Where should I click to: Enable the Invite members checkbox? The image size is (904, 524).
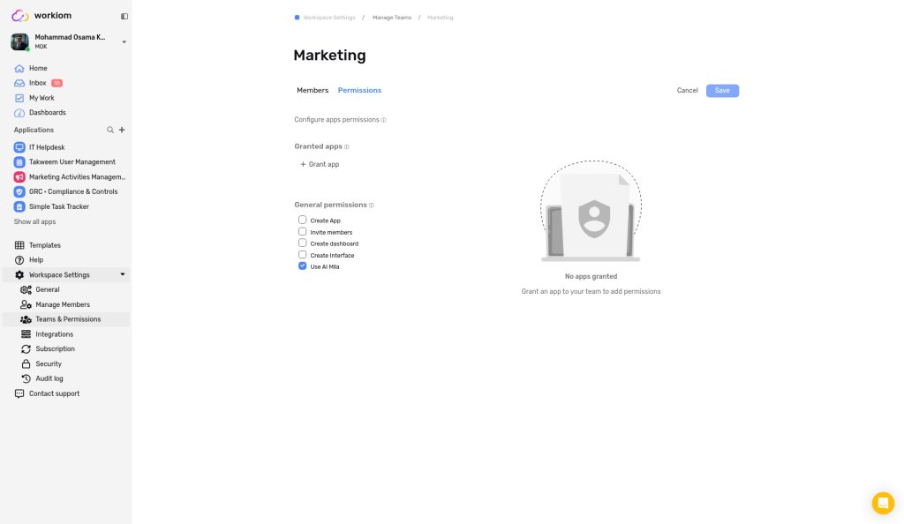pos(302,231)
